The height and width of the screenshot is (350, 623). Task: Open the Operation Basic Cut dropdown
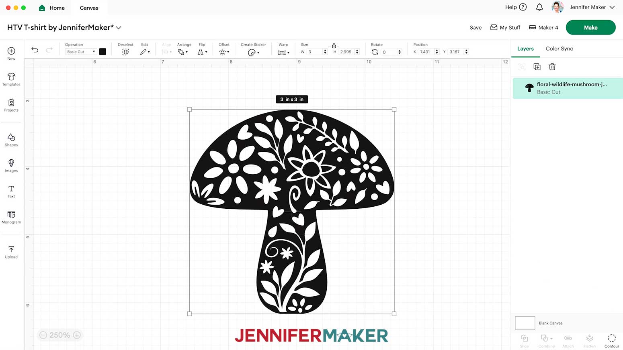(x=80, y=52)
